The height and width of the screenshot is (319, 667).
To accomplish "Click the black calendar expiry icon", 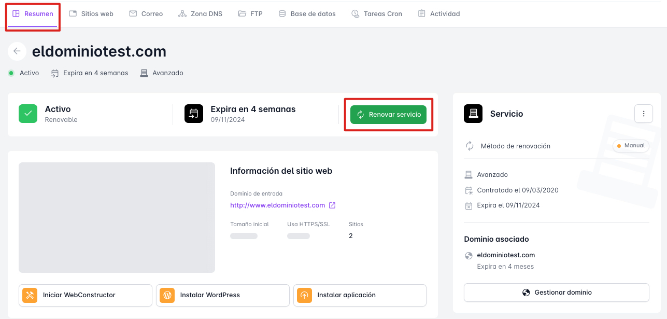I will coord(194,114).
